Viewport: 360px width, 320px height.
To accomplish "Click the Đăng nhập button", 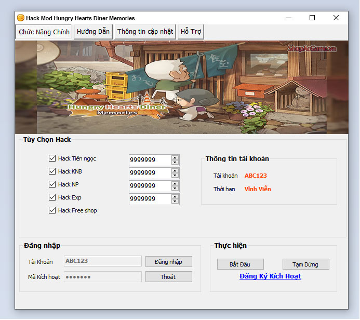I will (169, 262).
